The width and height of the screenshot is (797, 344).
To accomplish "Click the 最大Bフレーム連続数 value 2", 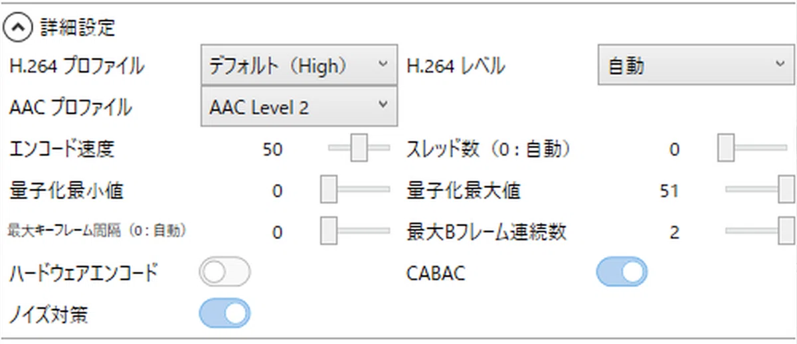I will tap(674, 233).
